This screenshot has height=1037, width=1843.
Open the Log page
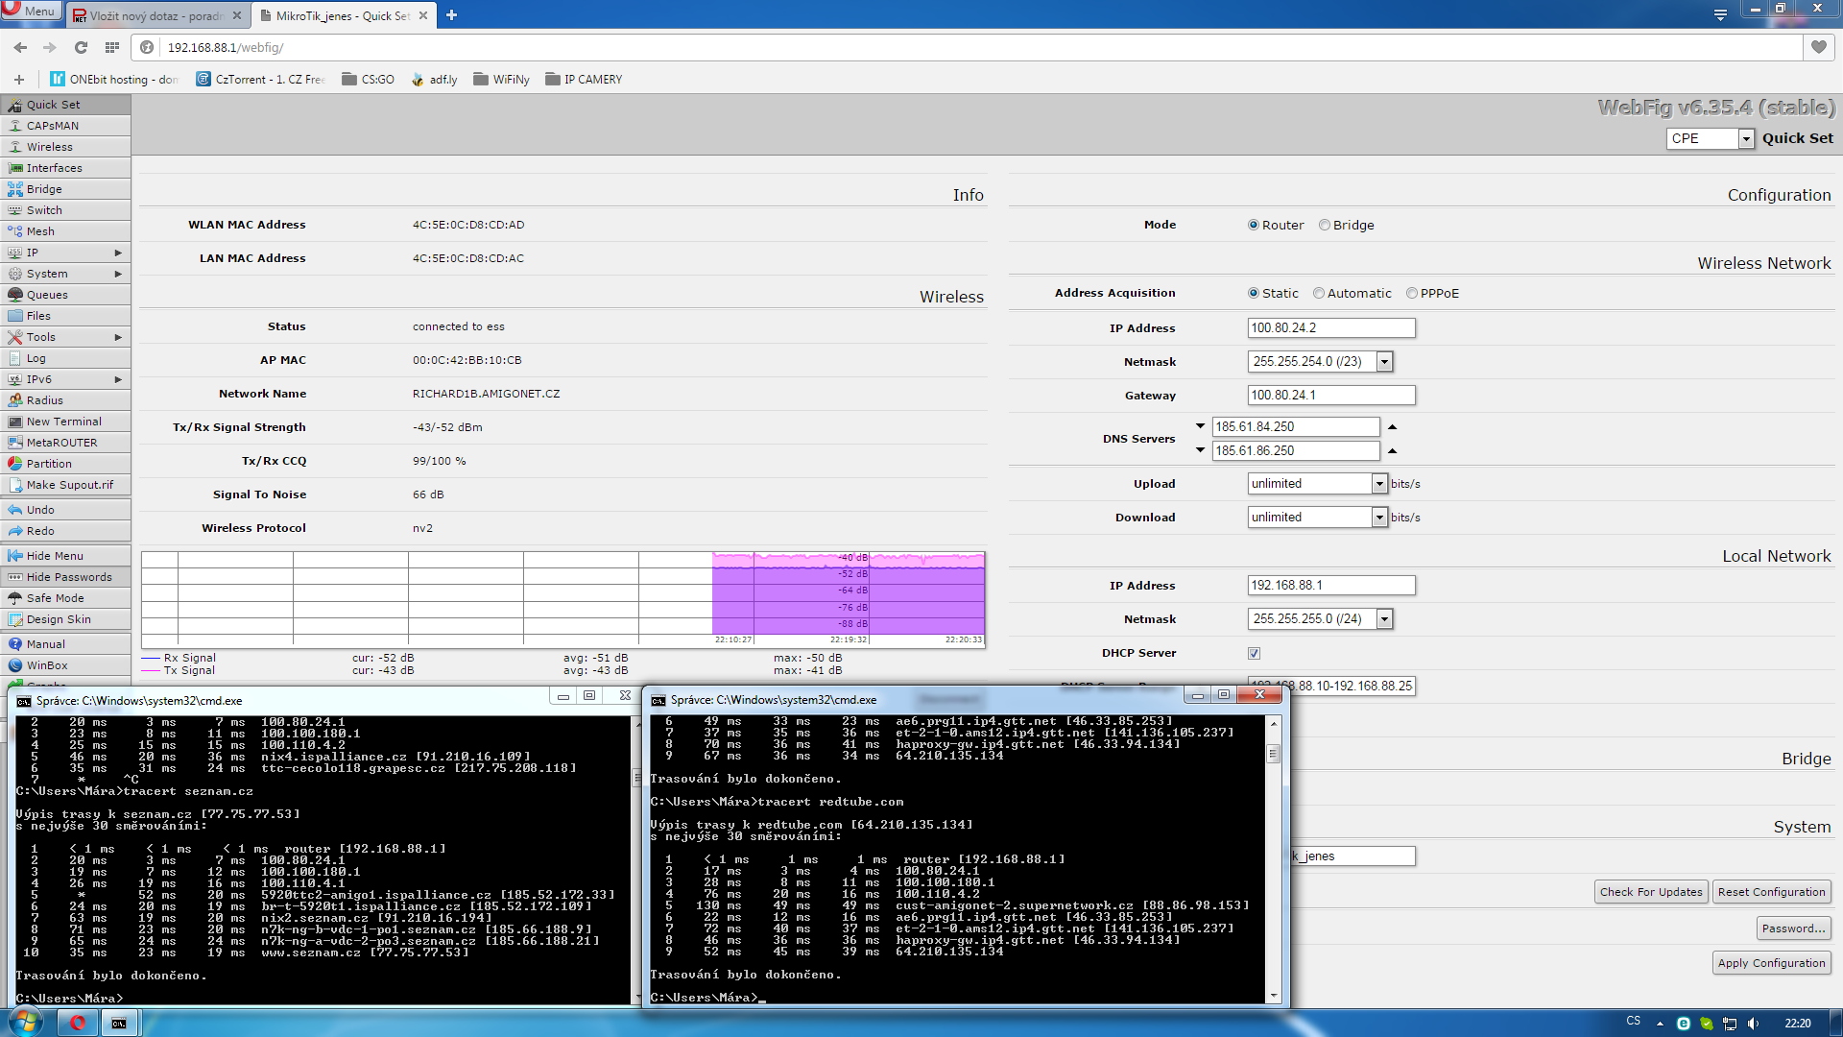point(36,358)
